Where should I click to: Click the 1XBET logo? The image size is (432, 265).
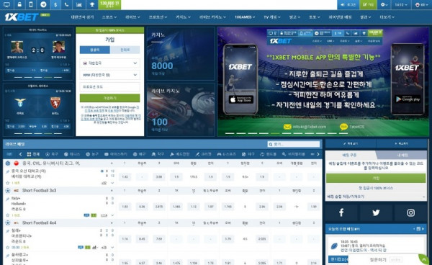point(22,17)
